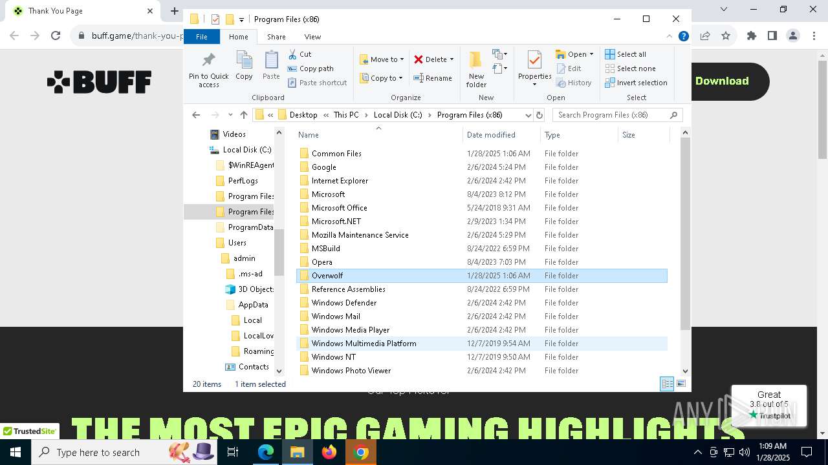This screenshot has width=828, height=465.
Task: Open the File menu
Action: pos(202,37)
